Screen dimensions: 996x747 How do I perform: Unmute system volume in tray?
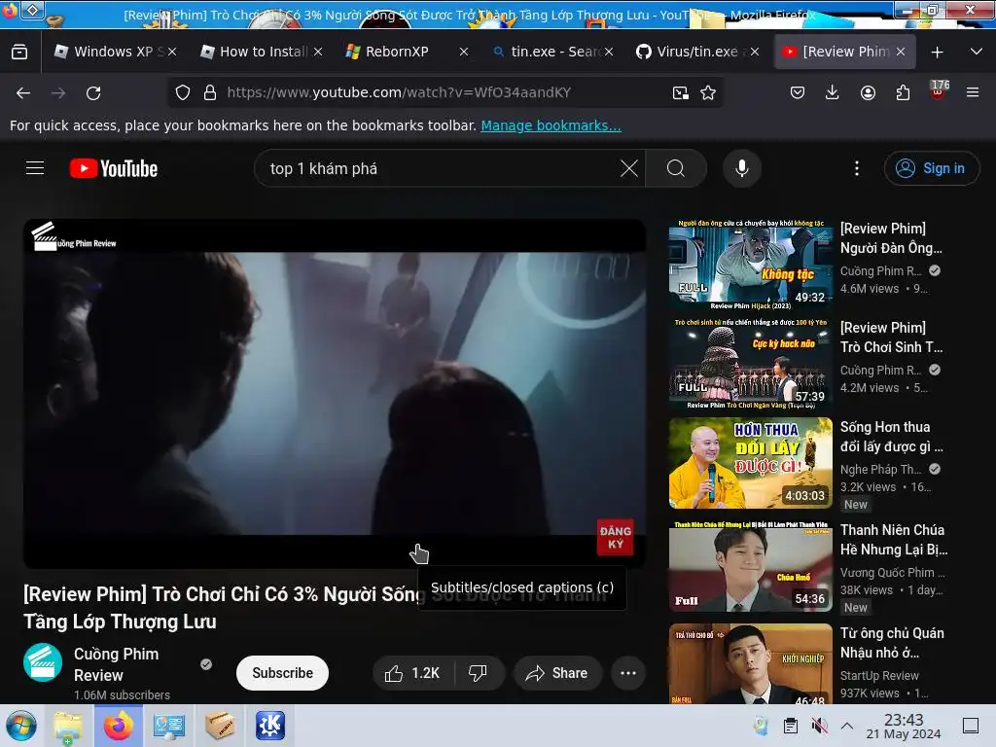pos(819,726)
